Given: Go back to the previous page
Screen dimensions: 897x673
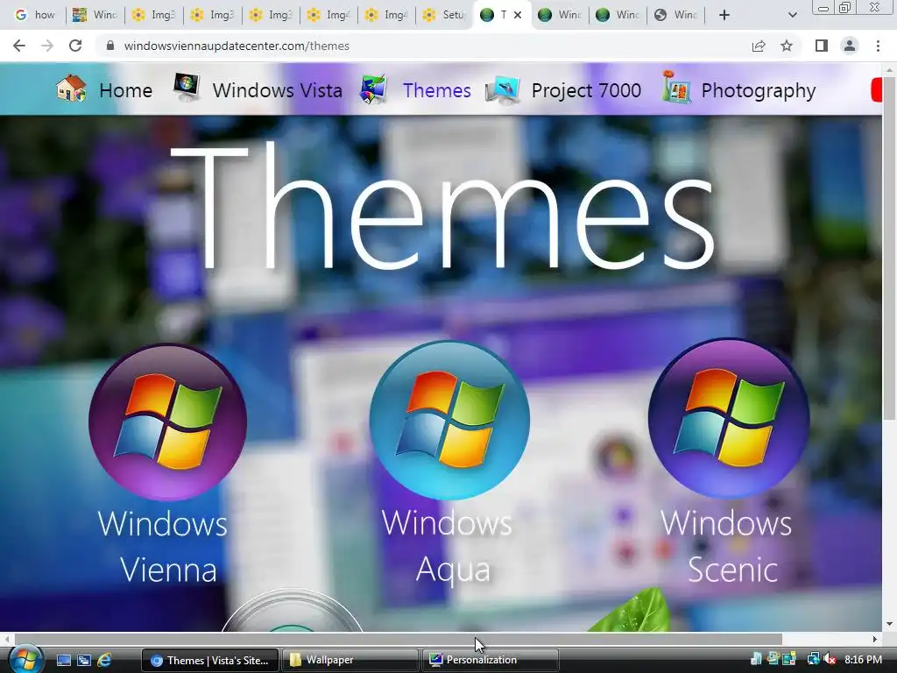Looking at the screenshot, I should [19, 46].
